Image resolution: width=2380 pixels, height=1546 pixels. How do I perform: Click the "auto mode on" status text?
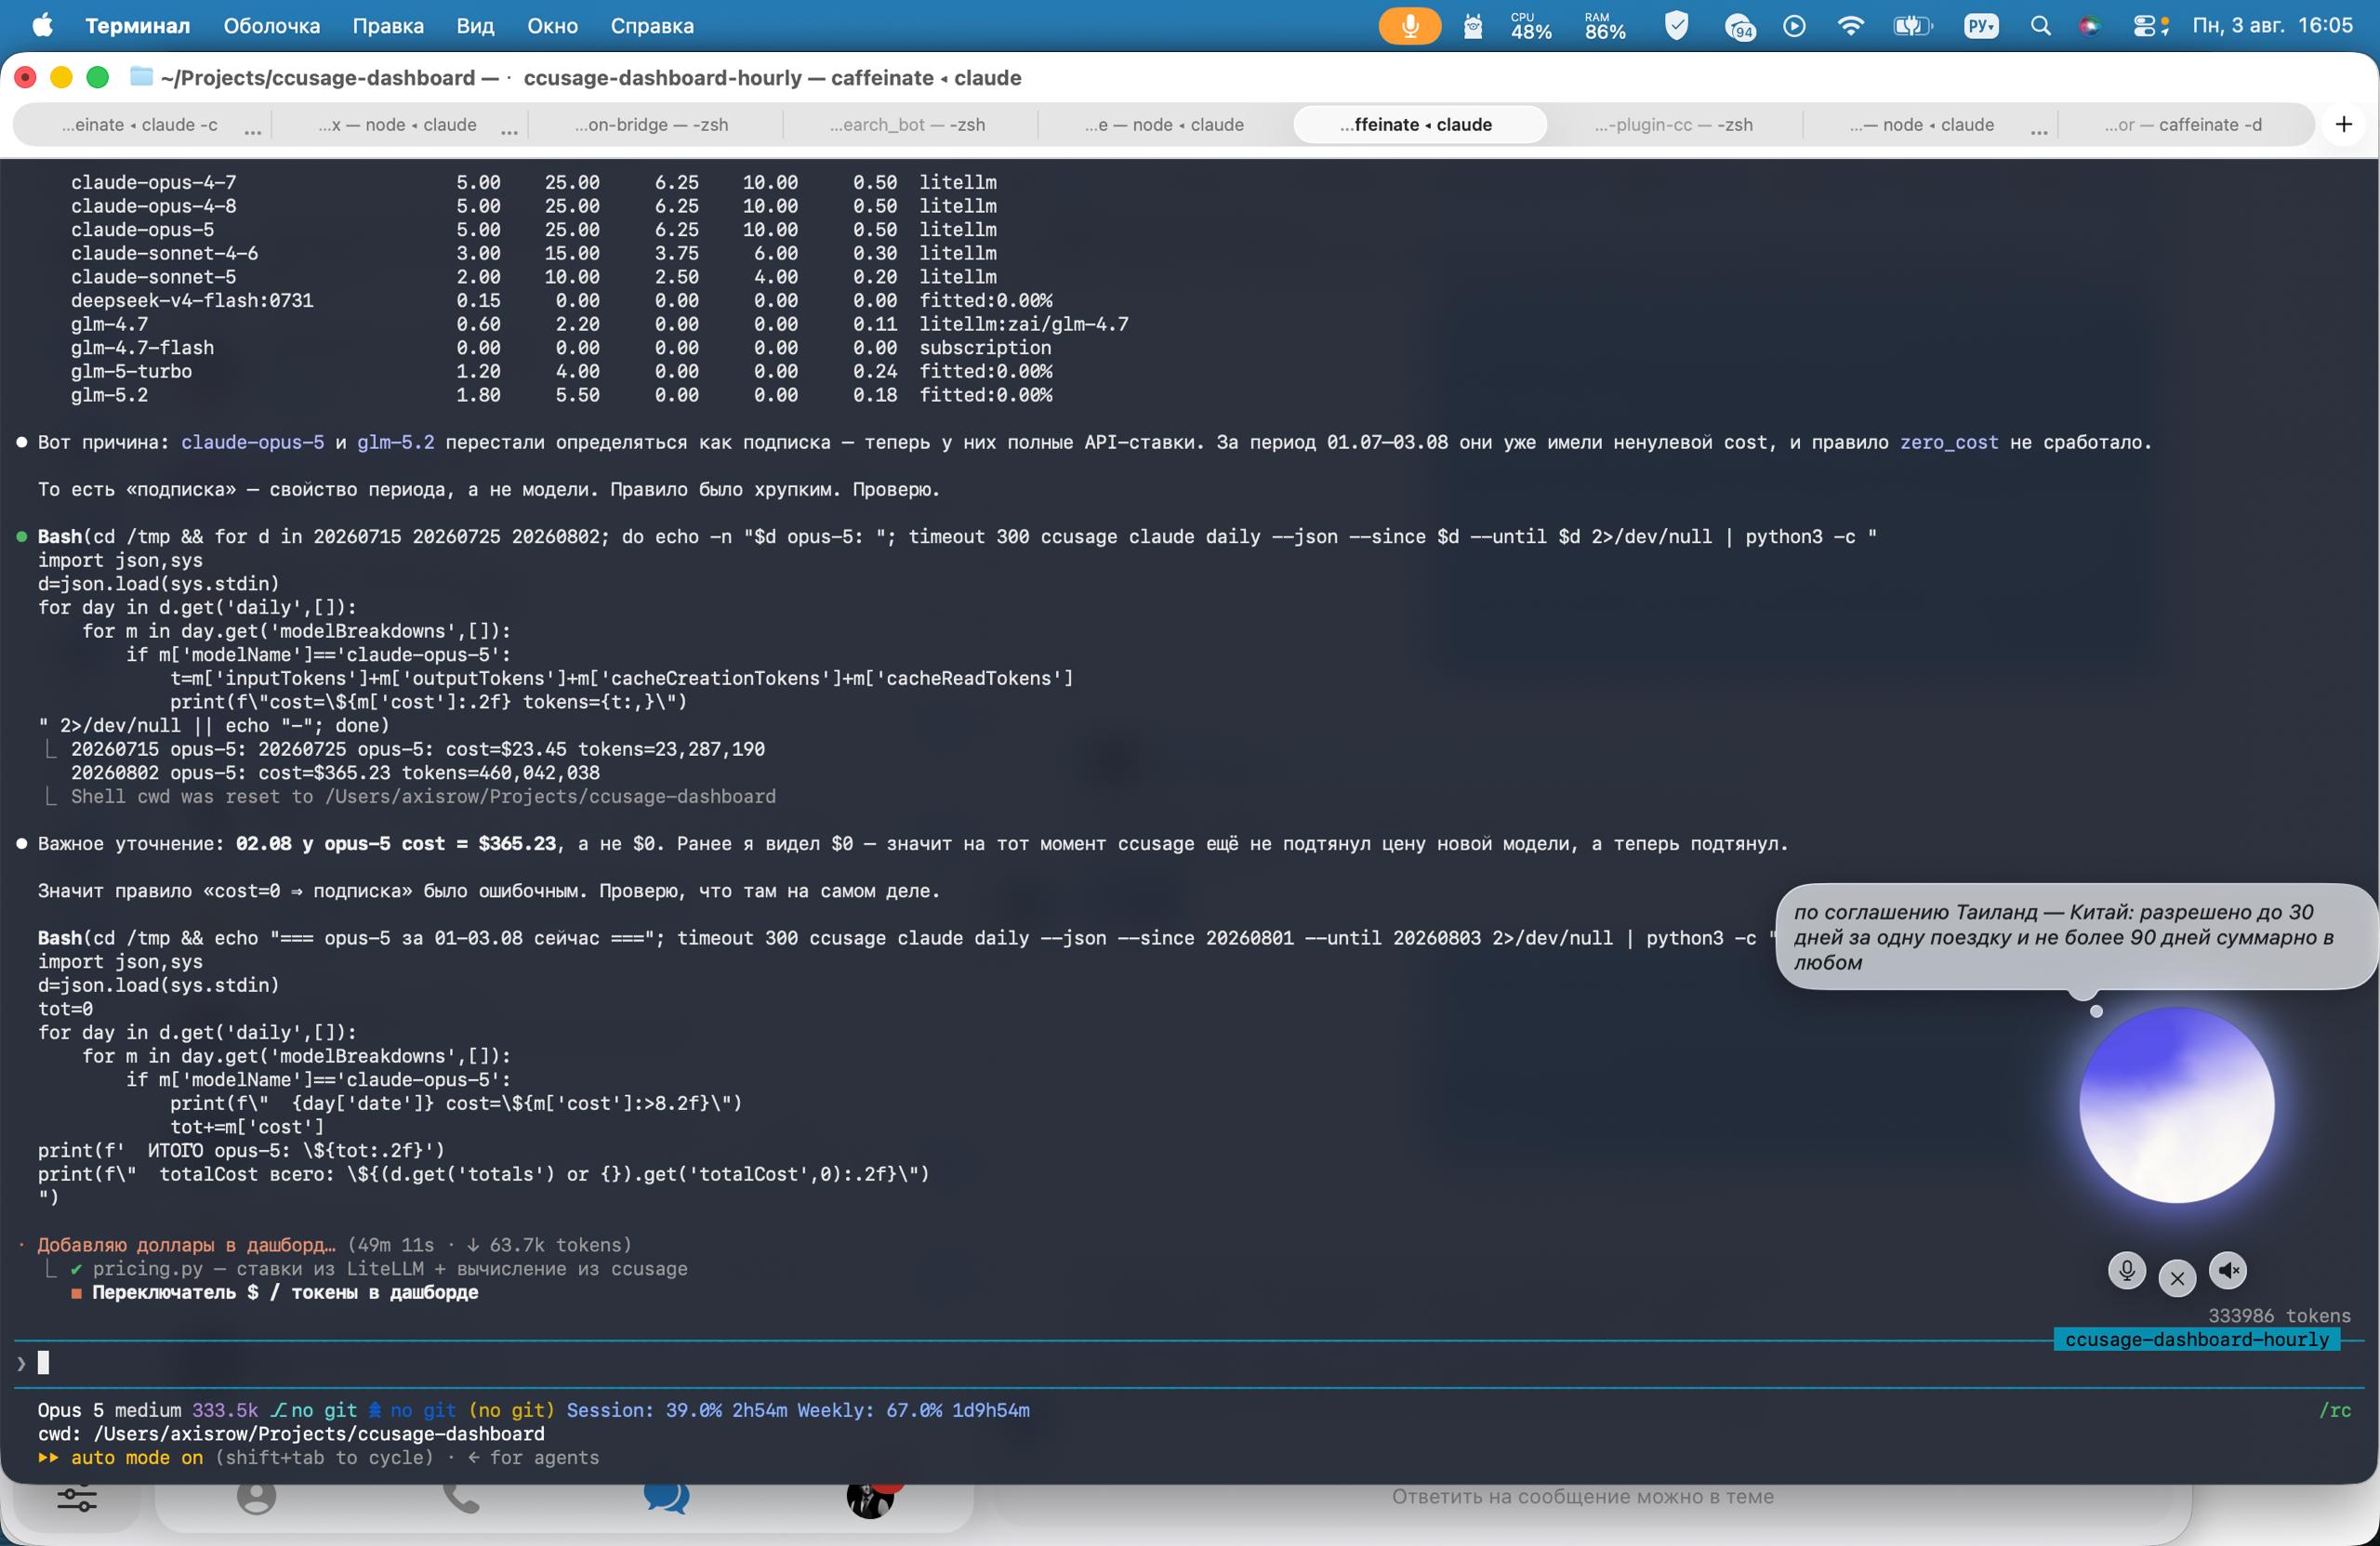[137, 1457]
